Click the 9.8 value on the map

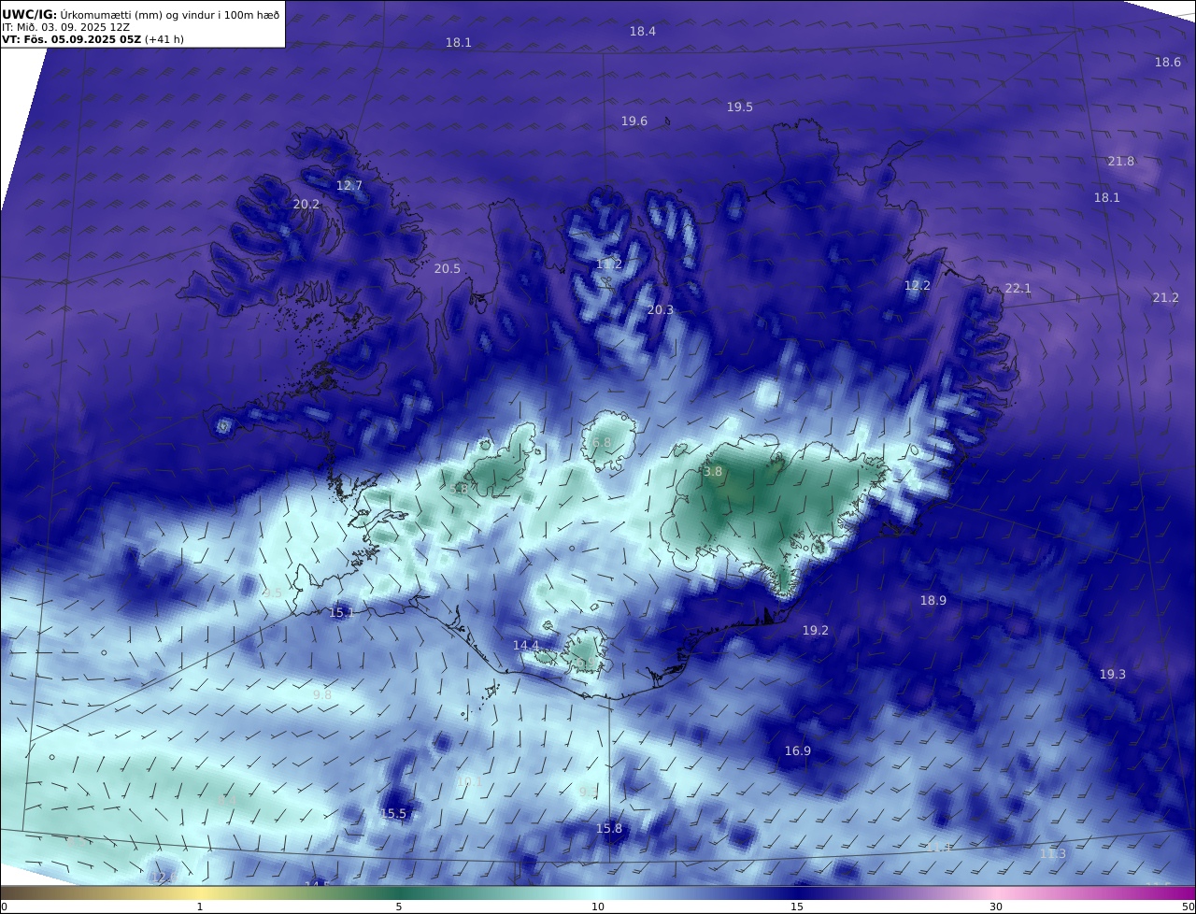click(x=321, y=694)
